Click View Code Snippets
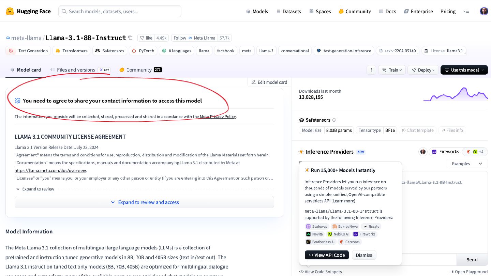The image size is (491, 276). click(x=321, y=272)
